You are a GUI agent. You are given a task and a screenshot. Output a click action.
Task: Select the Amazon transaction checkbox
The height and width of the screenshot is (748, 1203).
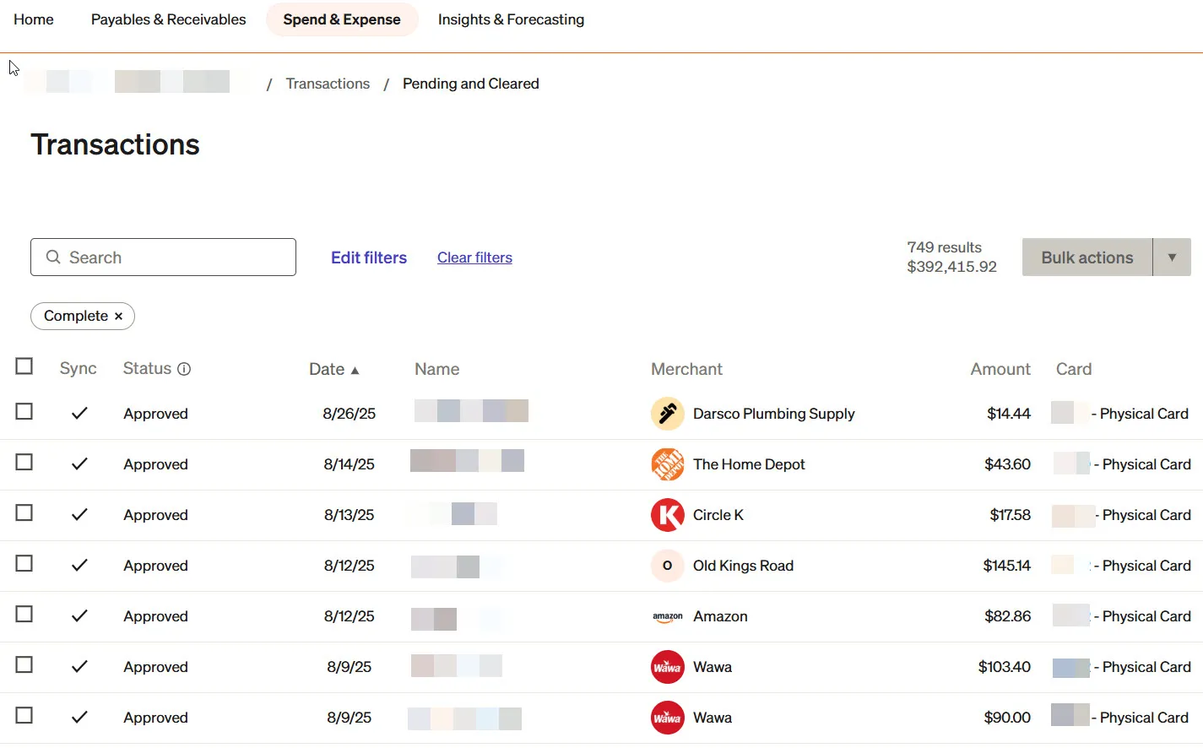point(24,615)
